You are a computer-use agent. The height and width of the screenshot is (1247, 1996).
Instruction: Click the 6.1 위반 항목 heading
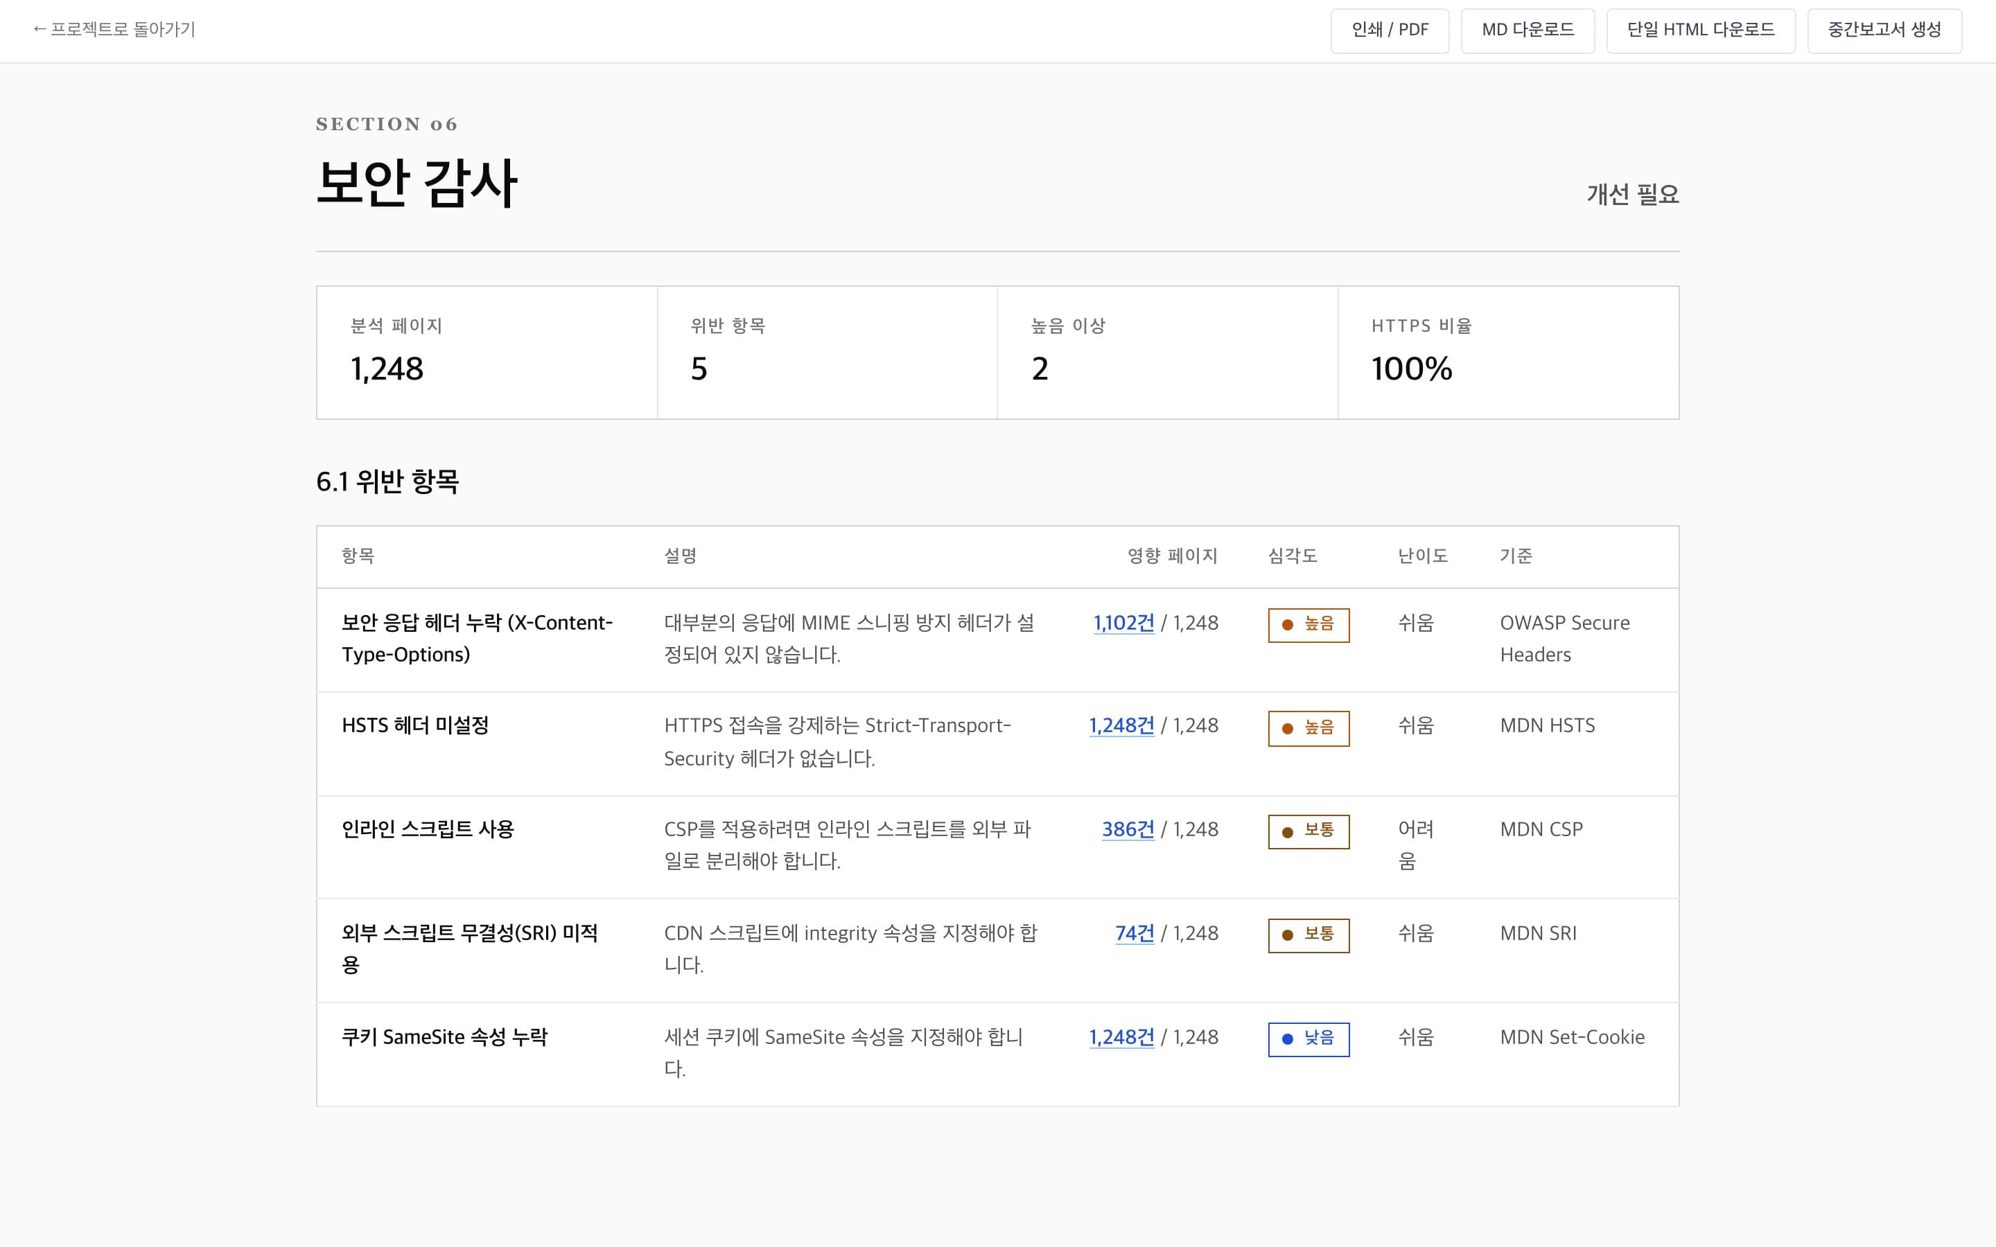[x=387, y=481]
